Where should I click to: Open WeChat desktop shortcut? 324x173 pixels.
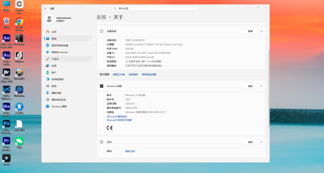point(19,143)
